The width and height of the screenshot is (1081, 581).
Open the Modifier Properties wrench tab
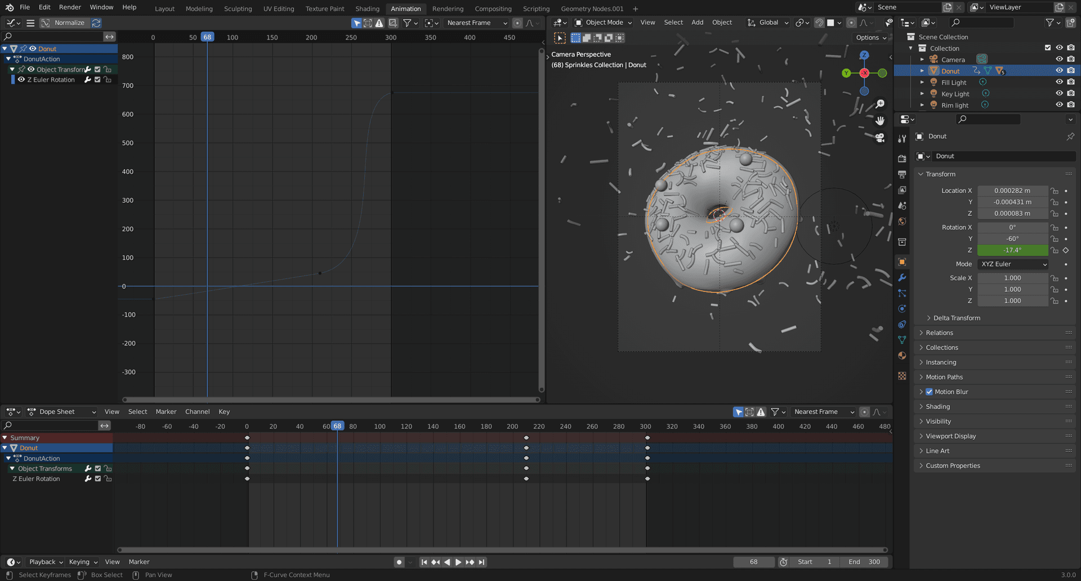tap(902, 277)
